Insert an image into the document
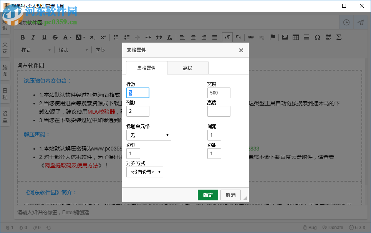Image resolution: width=371 pixels, height=233 pixels. pyautogui.click(x=285, y=37)
